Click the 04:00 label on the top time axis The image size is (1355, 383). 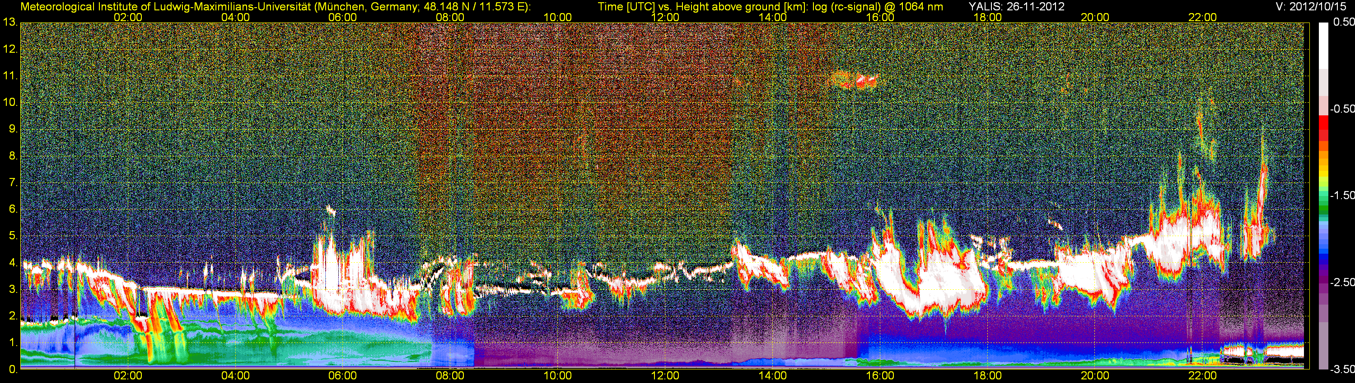pos(235,17)
